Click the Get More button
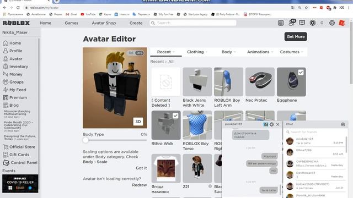353x198 pixels. tap(296, 37)
